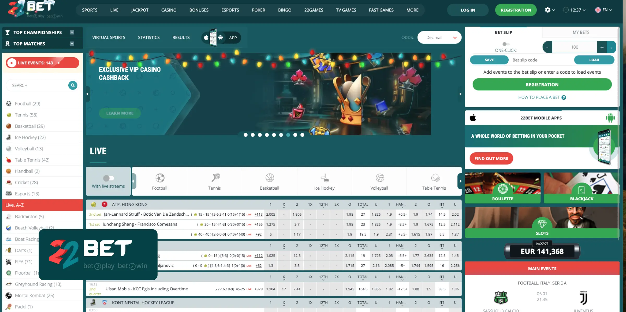
Task: Play the Live Events red play button
Action: point(11,63)
